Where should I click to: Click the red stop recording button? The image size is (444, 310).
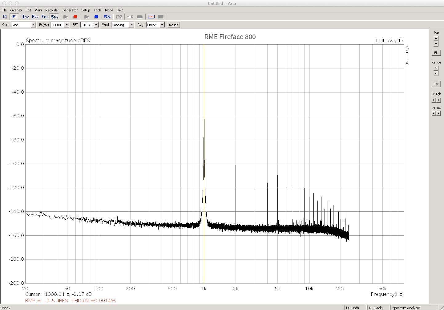[x=75, y=17]
